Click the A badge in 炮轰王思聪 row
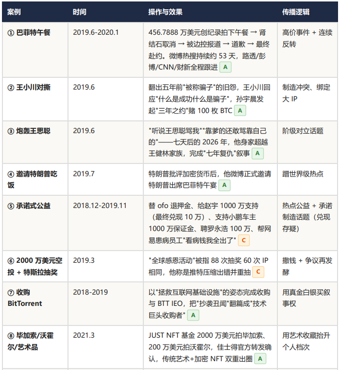 257,153
